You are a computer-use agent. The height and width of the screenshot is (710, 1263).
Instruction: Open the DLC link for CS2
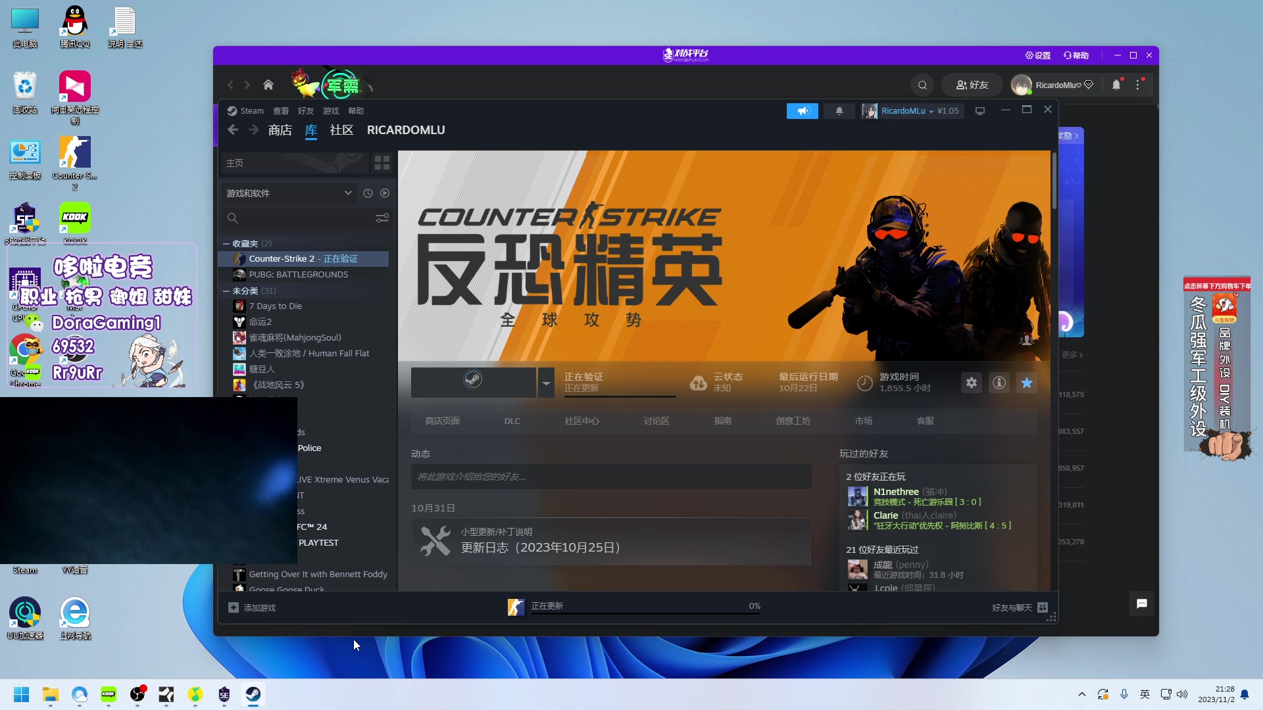click(512, 421)
